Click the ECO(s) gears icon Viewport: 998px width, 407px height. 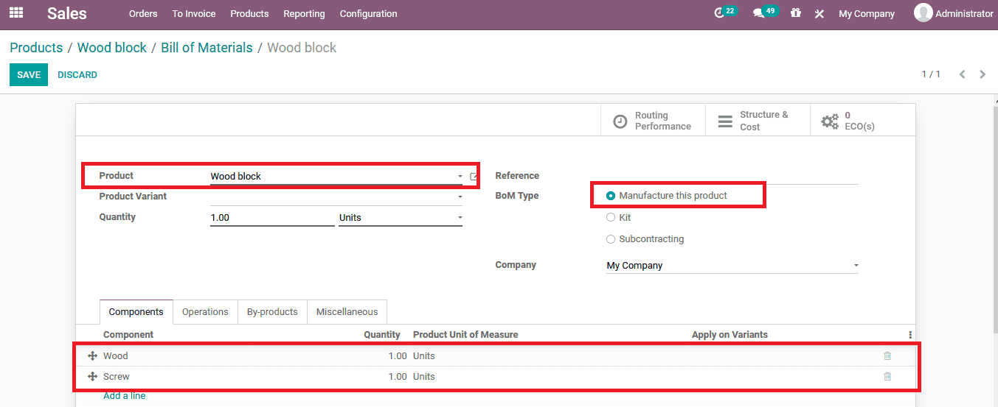click(830, 121)
